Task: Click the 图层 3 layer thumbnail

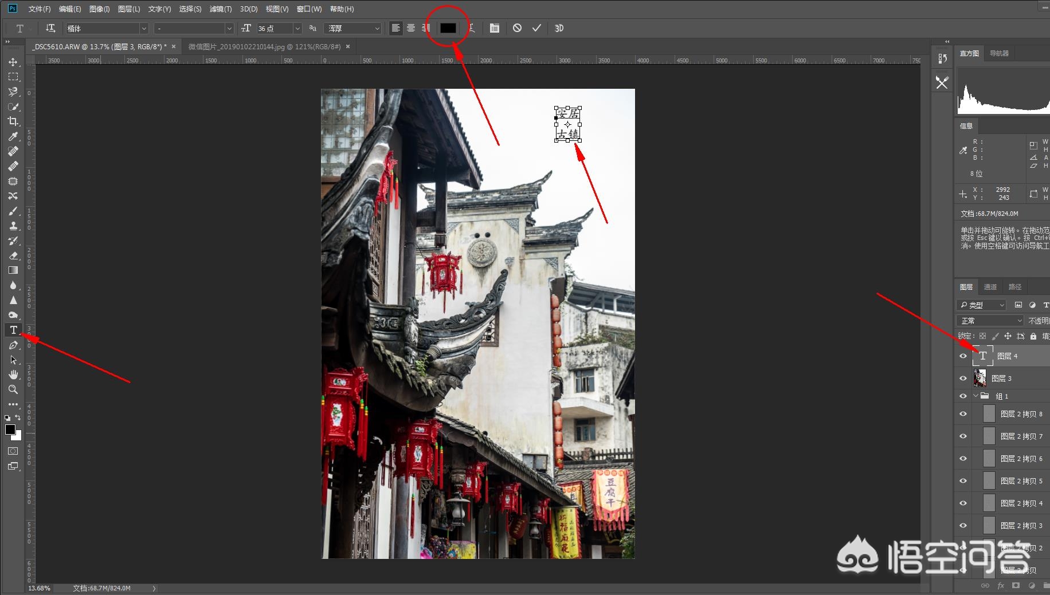Action: (x=980, y=378)
